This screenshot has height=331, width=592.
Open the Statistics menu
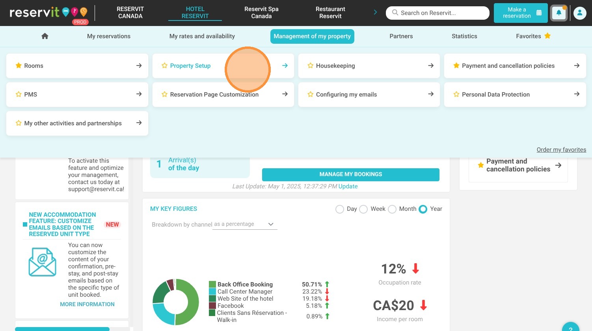(x=464, y=36)
